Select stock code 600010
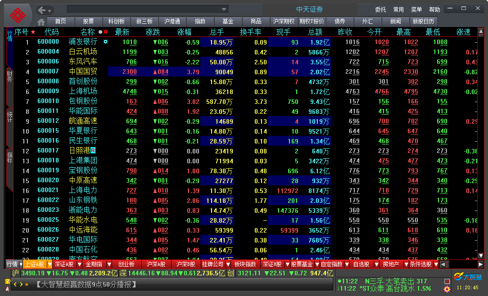The height and width of the screenshot is (296, 488). click(x=48, y=101)
